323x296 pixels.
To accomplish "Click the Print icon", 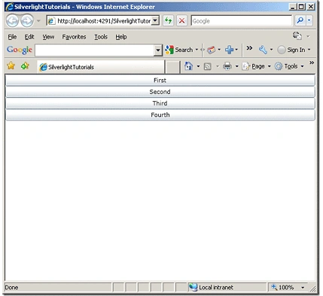I will click(x=227, y=66).
